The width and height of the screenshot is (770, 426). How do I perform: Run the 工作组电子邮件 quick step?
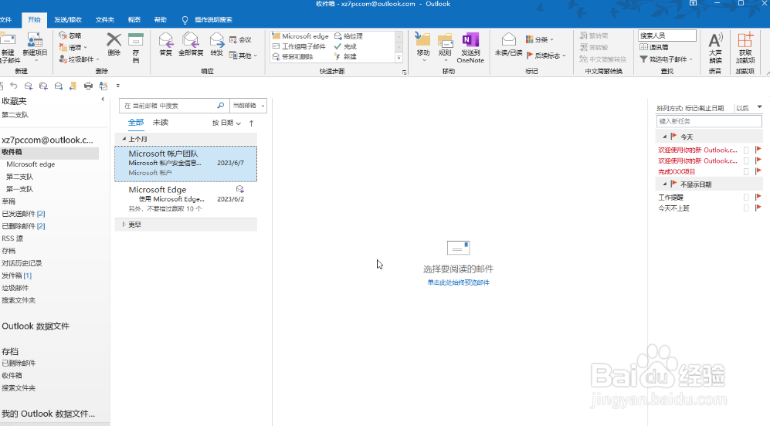click(x=299, y=46)
